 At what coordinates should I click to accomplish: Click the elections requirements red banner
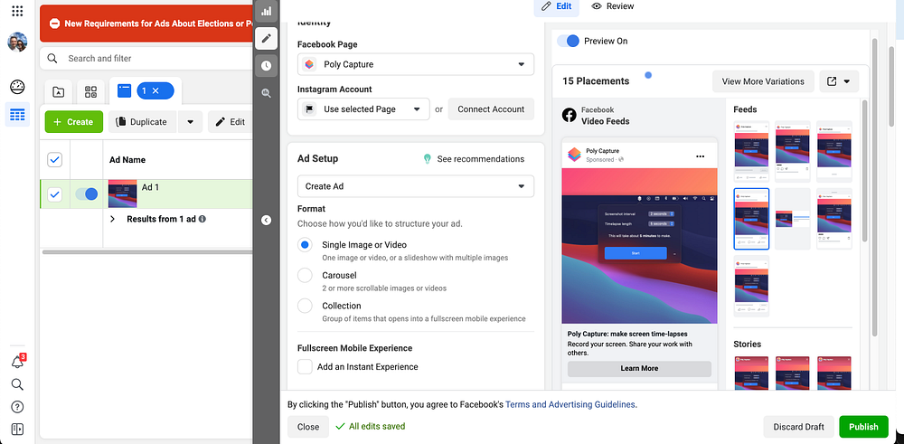pos(147,24)
